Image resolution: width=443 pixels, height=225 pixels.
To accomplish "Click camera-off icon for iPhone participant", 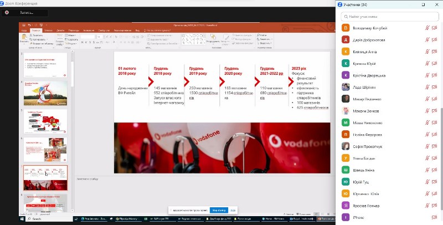I will [x=435, y=217].
